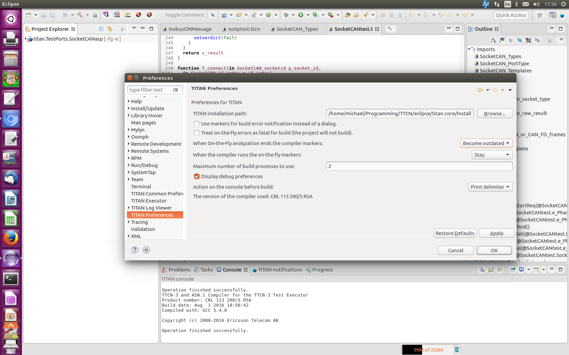Open the TITAN notifications tab
This screenshot has width=569, height=355.
pos(277,270)
